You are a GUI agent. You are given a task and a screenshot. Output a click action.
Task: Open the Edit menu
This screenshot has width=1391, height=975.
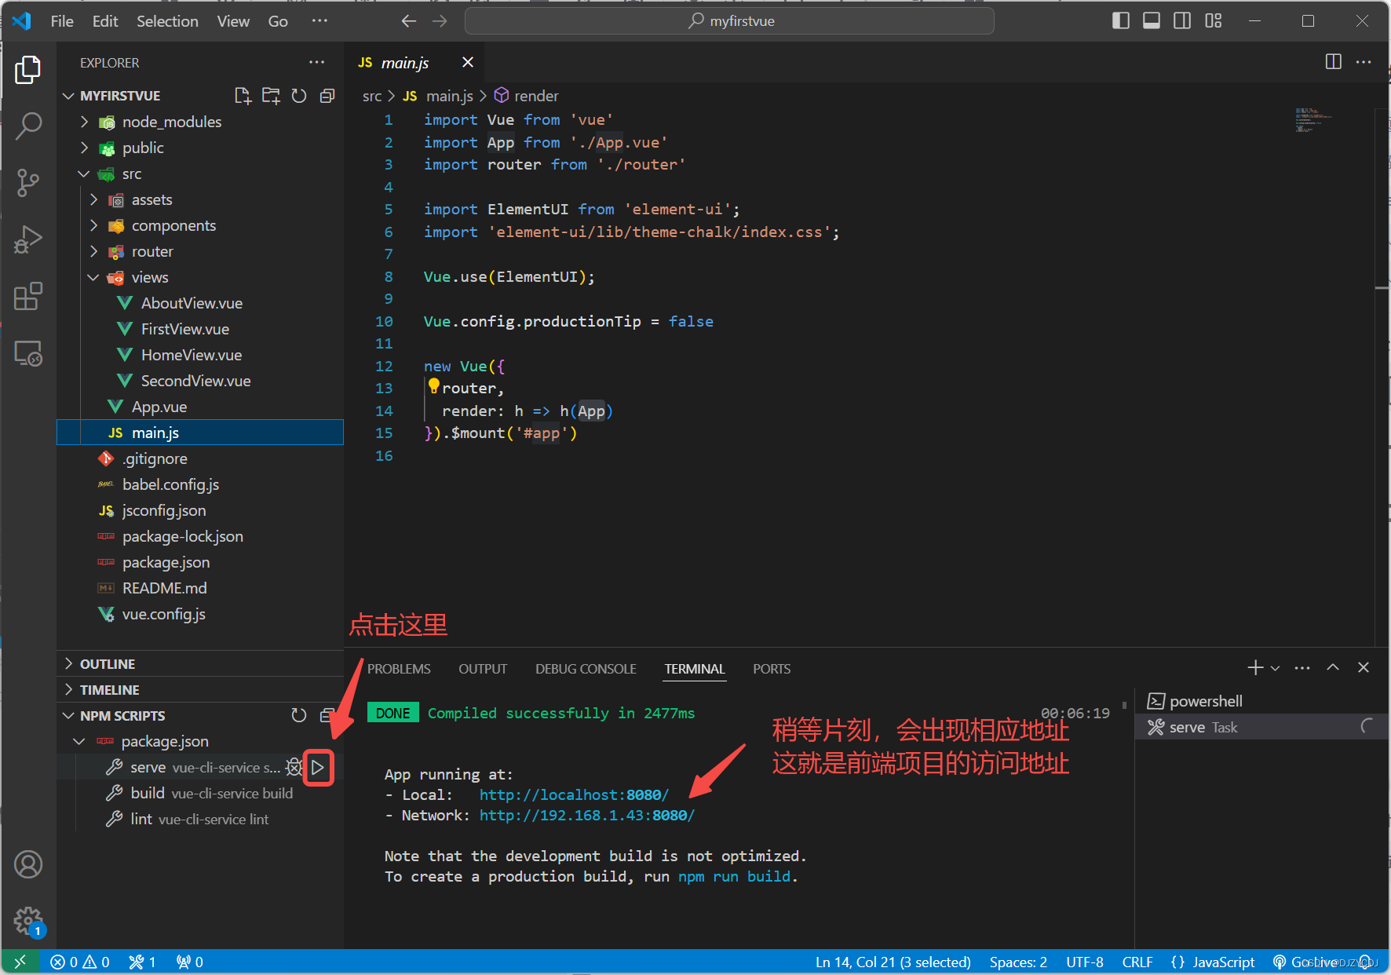[105, 21]
